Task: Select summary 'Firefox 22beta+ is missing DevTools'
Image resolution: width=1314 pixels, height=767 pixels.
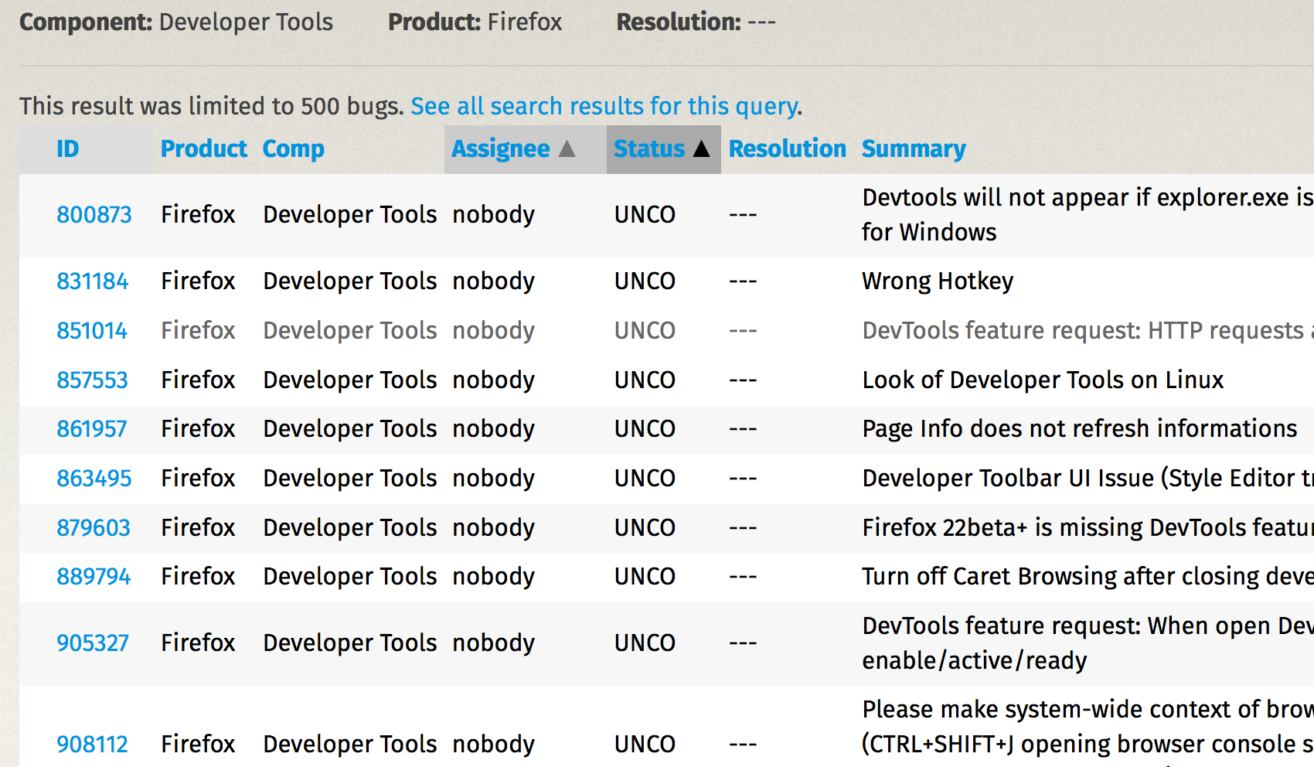Action: pyautogui.click(x=1088, y=528)
